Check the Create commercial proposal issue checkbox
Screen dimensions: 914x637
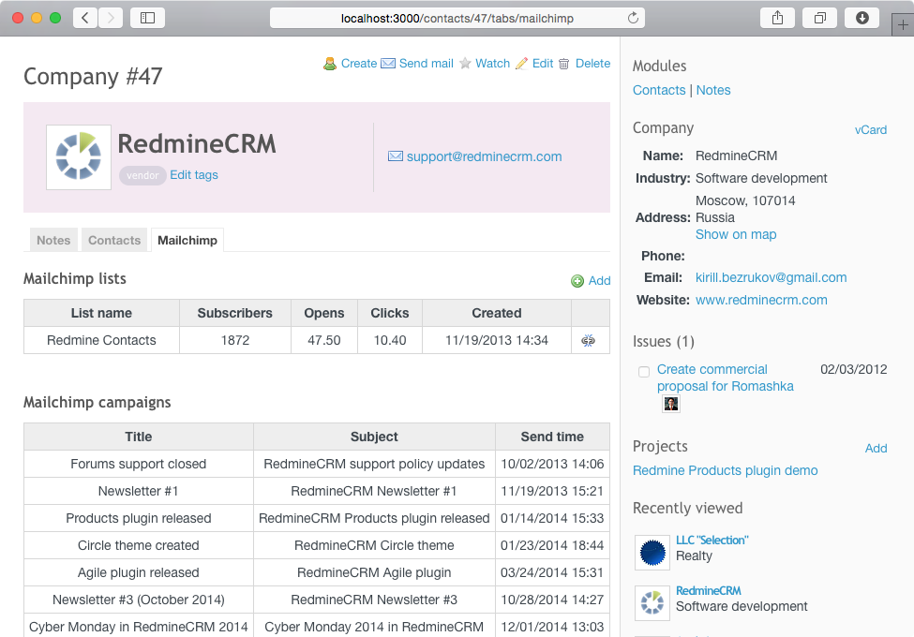(644, 372)
